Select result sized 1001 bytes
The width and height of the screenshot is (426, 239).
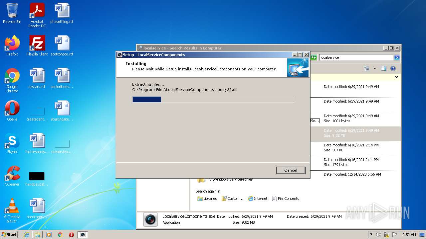coord(355,119)
